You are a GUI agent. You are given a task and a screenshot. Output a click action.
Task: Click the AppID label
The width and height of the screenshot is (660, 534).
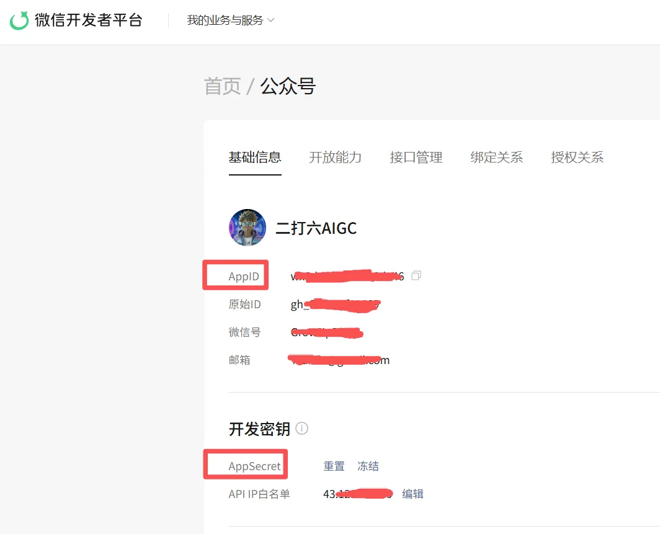point(244,277)
